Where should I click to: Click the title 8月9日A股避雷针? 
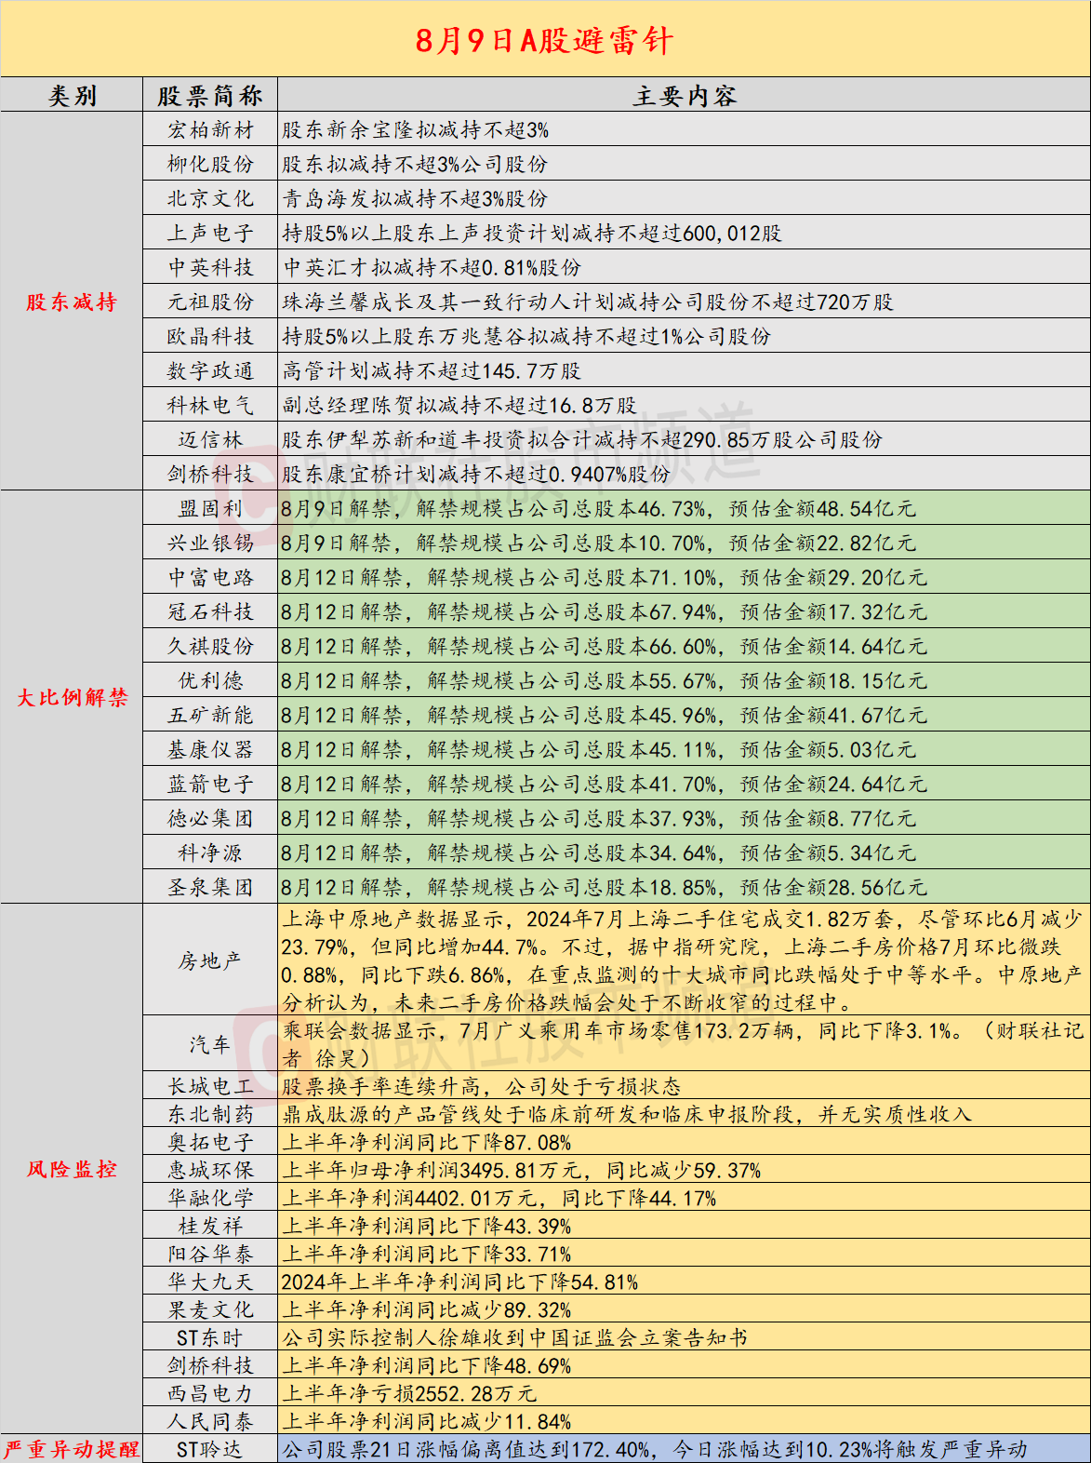click(544, 40)
